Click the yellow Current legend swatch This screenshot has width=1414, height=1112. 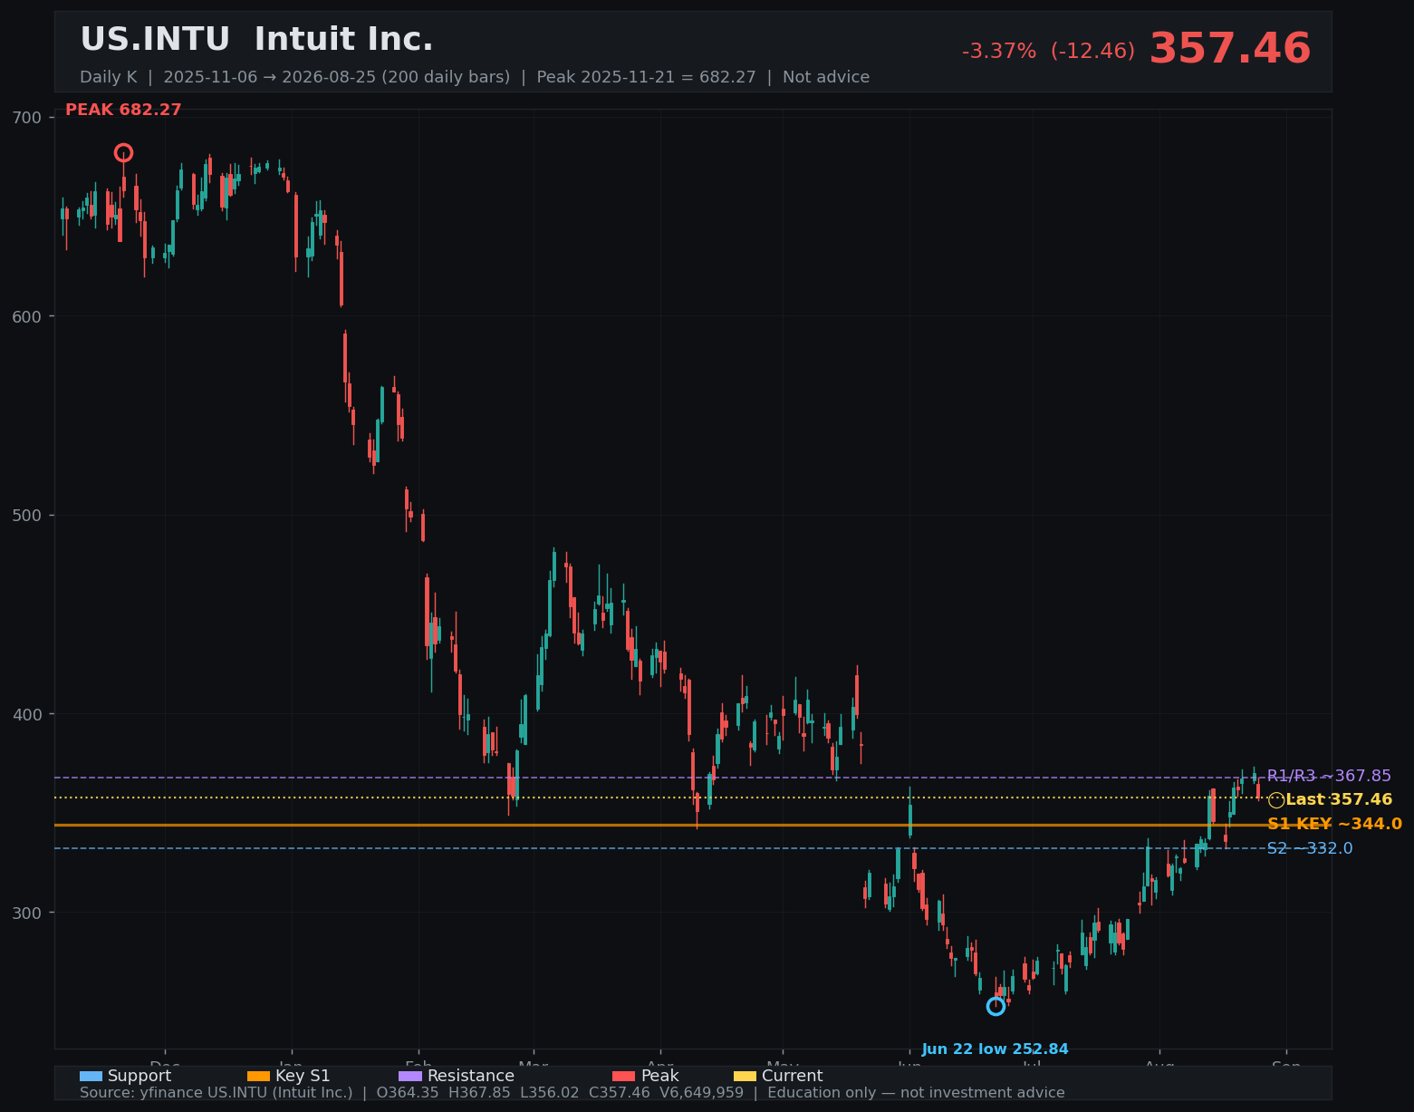745,1076
